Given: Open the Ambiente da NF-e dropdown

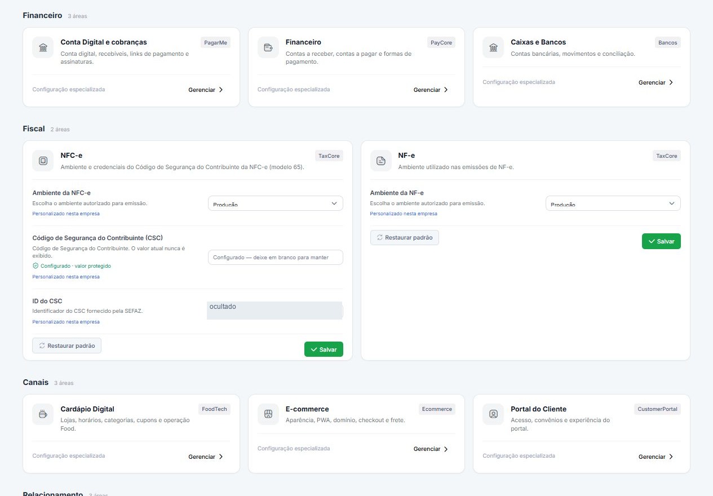Looking at the screenshot, I should coord(613,203).
